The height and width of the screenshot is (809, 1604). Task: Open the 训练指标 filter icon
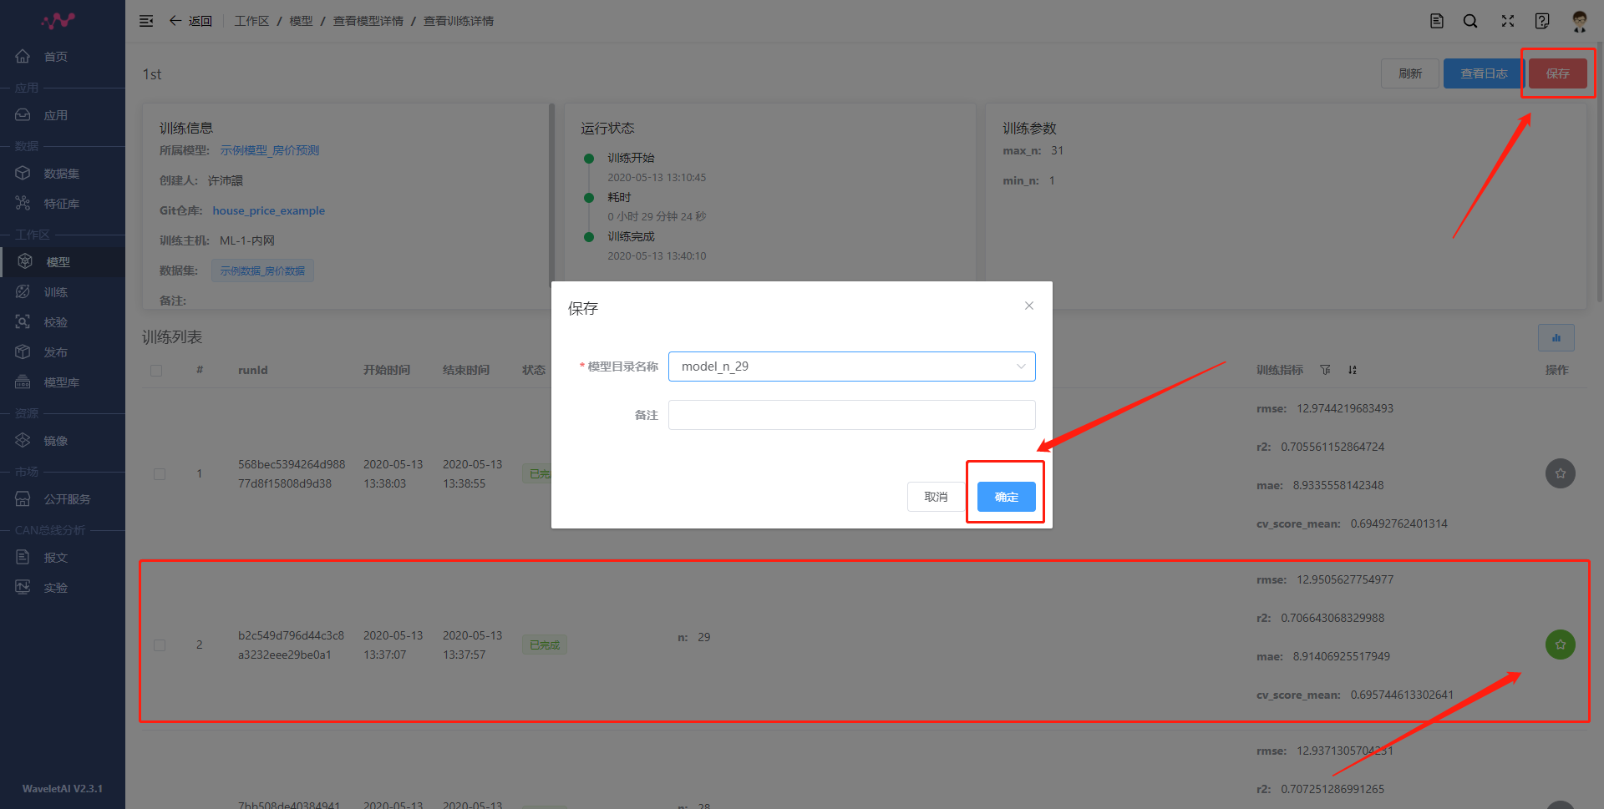1325,370
